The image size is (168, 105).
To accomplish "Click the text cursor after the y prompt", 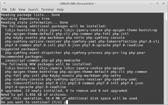I will (x=67, y=102).
